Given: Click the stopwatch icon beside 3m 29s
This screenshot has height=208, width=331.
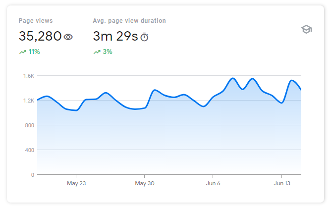Looking at the screenshot, I should pos(144,37).
